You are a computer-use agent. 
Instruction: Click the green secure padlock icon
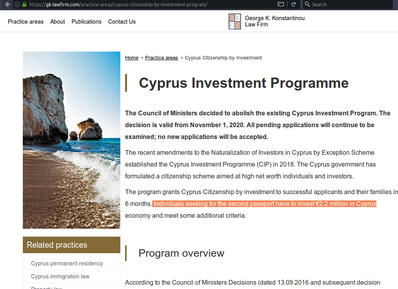[24, 4]
